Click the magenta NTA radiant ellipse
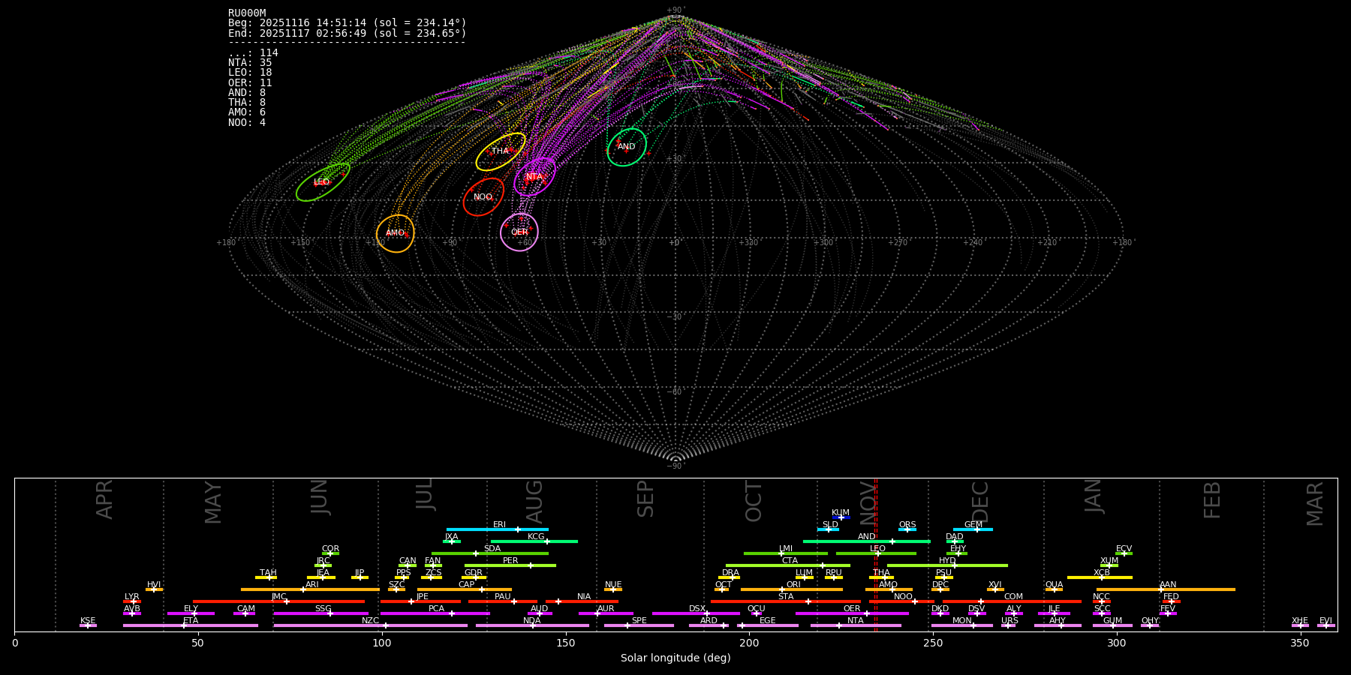This screenshot has height=675, width=1351. (x=535, y=177)
